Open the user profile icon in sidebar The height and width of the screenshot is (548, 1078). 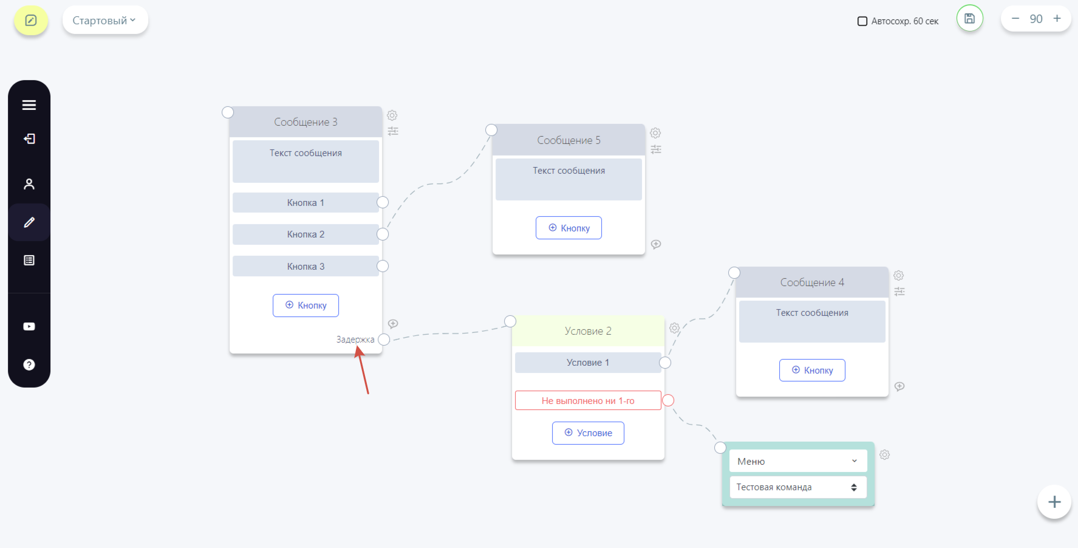tap(29, 184)
